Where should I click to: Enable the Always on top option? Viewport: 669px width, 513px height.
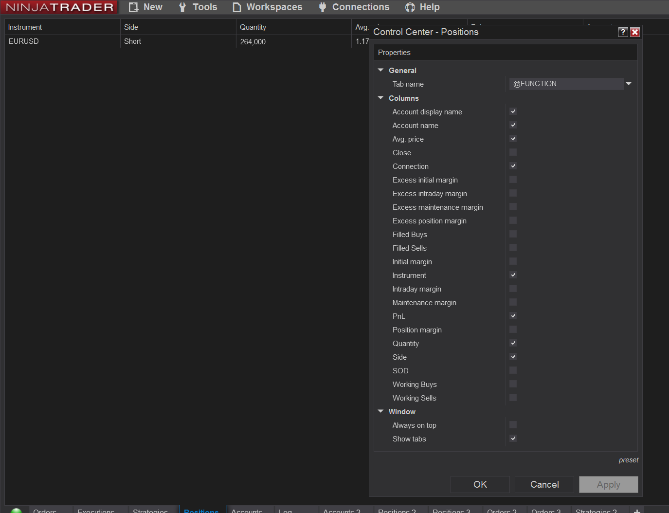[x=513, y=425]
